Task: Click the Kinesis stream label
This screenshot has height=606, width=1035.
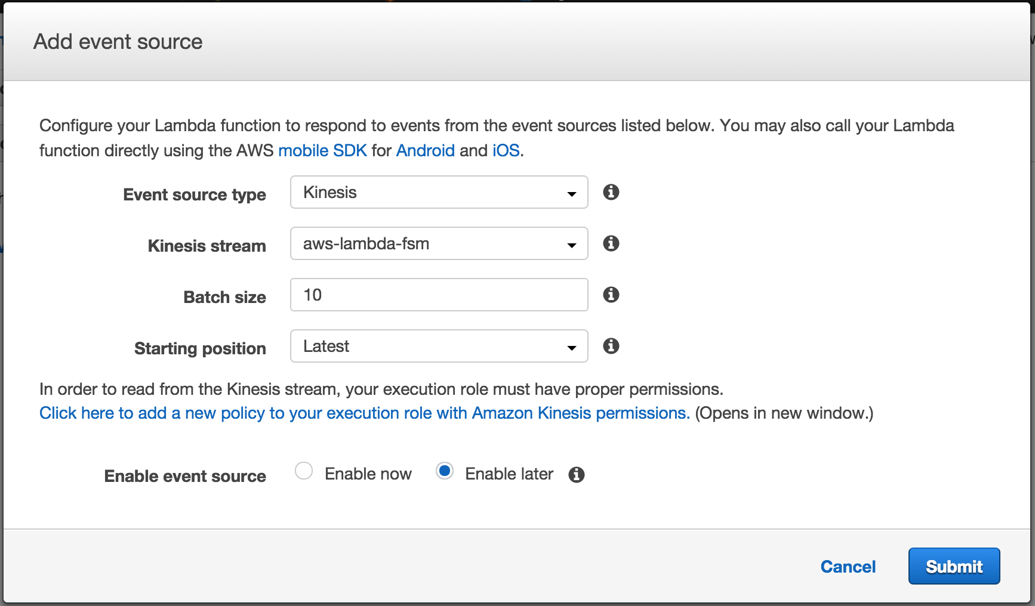Action: click(x=207, y=246)
